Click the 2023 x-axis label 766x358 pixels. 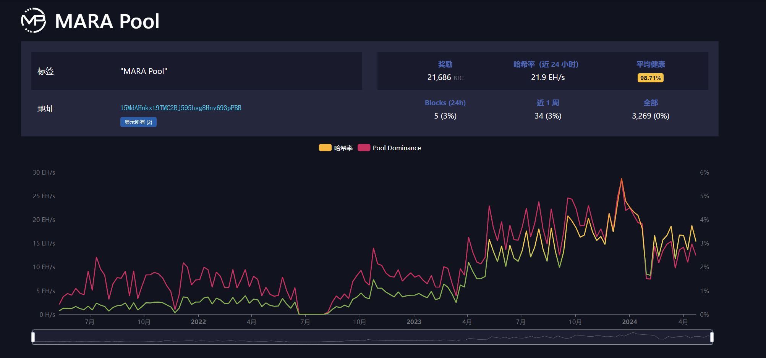(x=414, y=322)
